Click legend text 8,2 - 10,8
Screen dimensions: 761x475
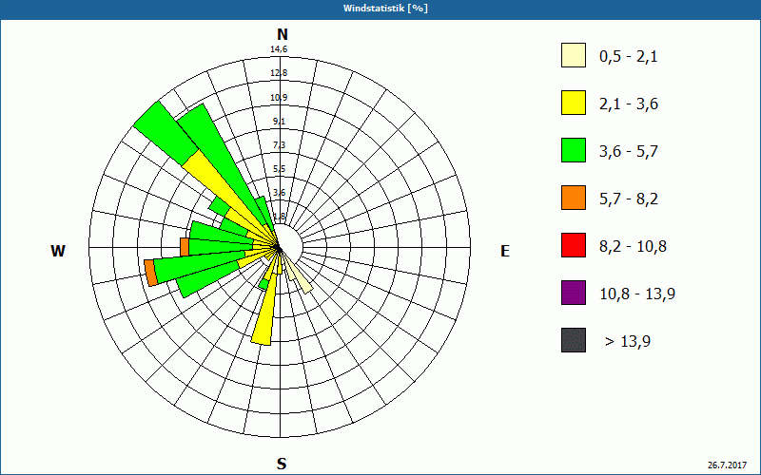[634, 247]
